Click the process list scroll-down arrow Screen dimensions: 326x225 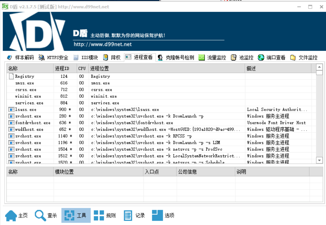[319, 160]
